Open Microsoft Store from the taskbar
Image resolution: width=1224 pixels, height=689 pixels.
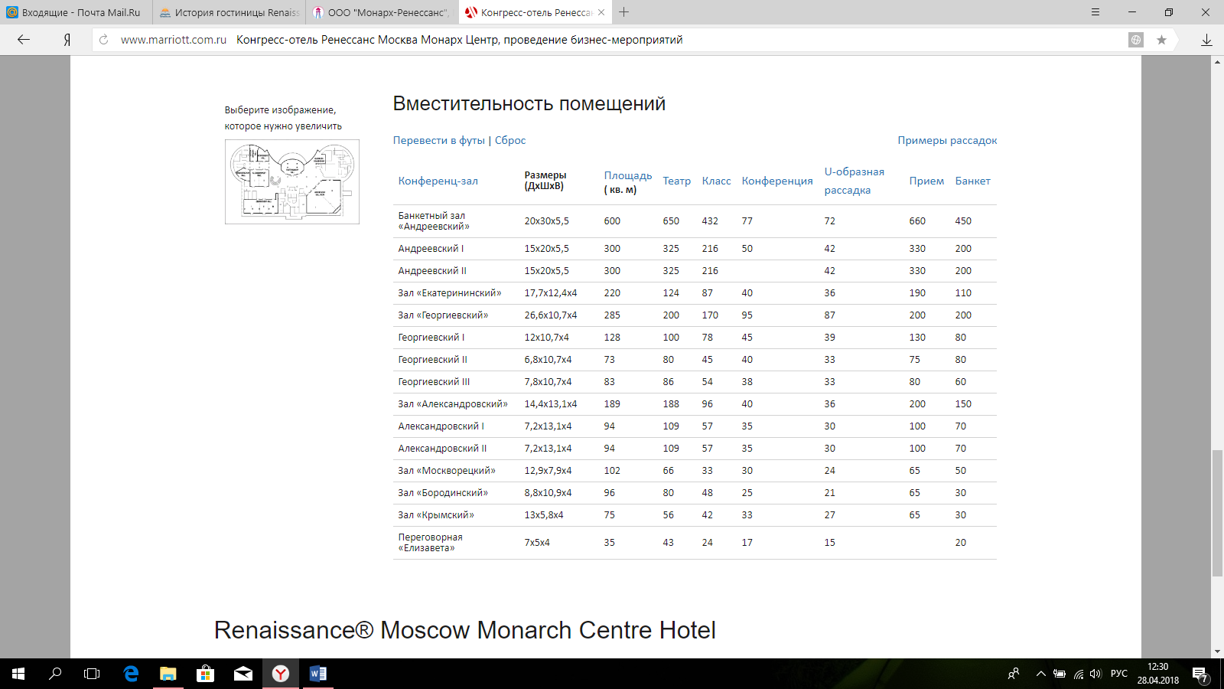pos(205,674)
